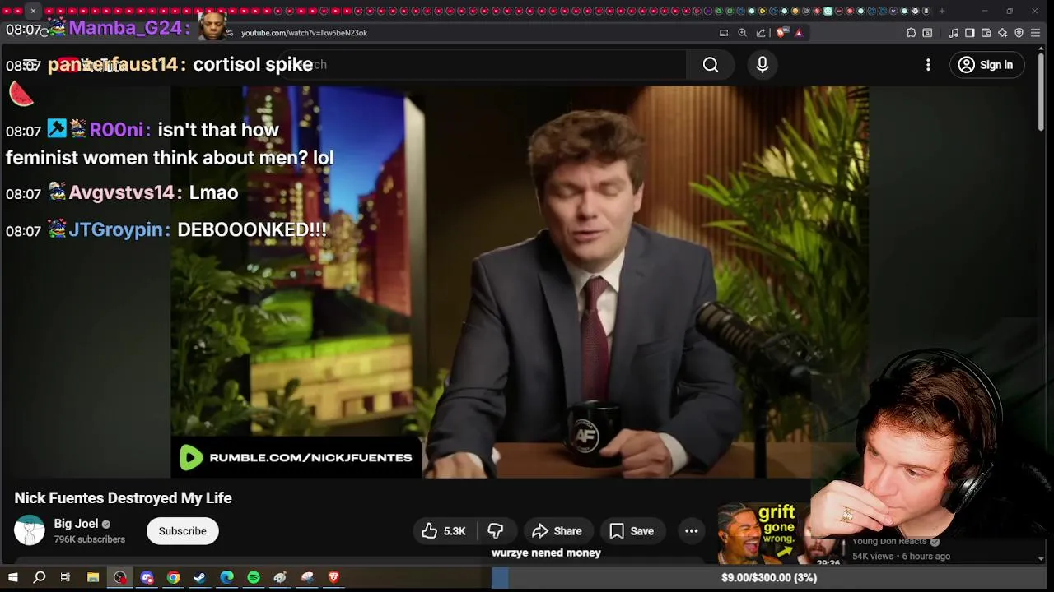The height and width of the screenshot is (592, 1054).
Task: Open File Explorer from the taskbar
Action: click(93, 578)
